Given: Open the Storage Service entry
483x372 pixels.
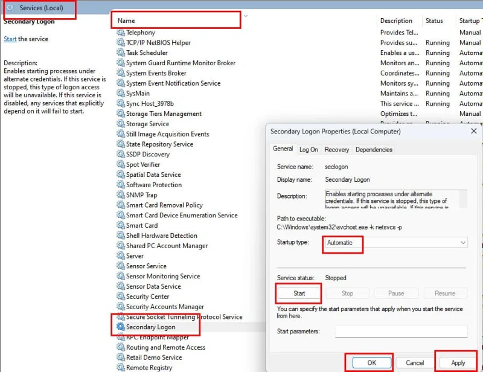Looking at the screenshot, I should point(143,124).
